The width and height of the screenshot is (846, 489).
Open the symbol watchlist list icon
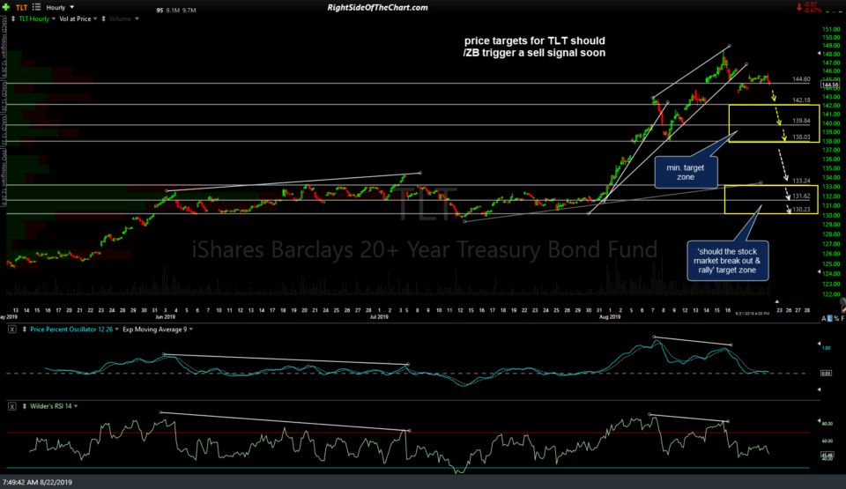pyautogui.click(x=37, y=7)
